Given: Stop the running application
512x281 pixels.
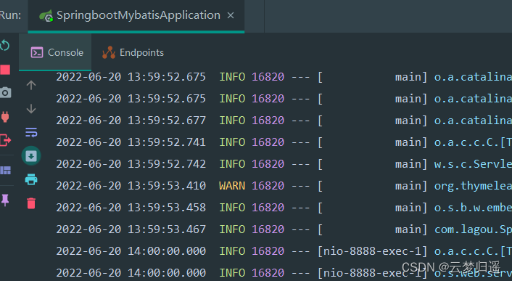Looking at the screenshot, I should pos(5,70).
